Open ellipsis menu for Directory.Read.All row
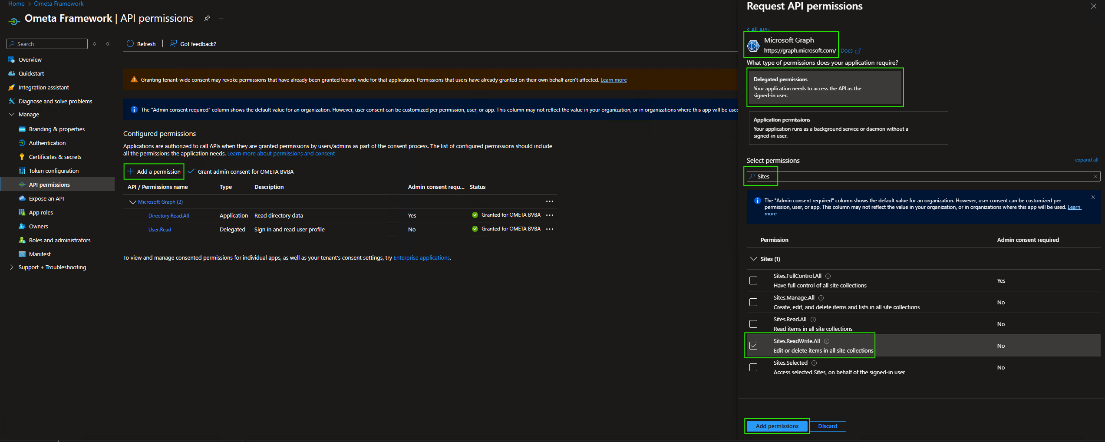1105x442 pixels. [550, 215]
